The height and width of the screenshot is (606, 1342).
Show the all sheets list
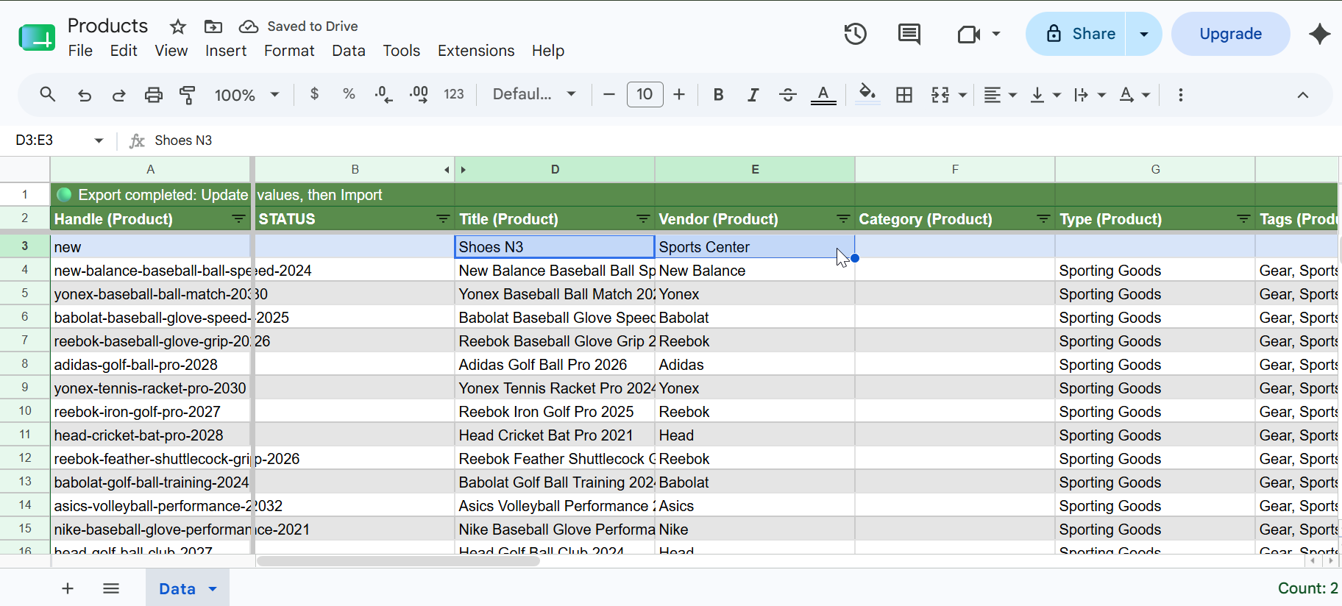(111, 588)
